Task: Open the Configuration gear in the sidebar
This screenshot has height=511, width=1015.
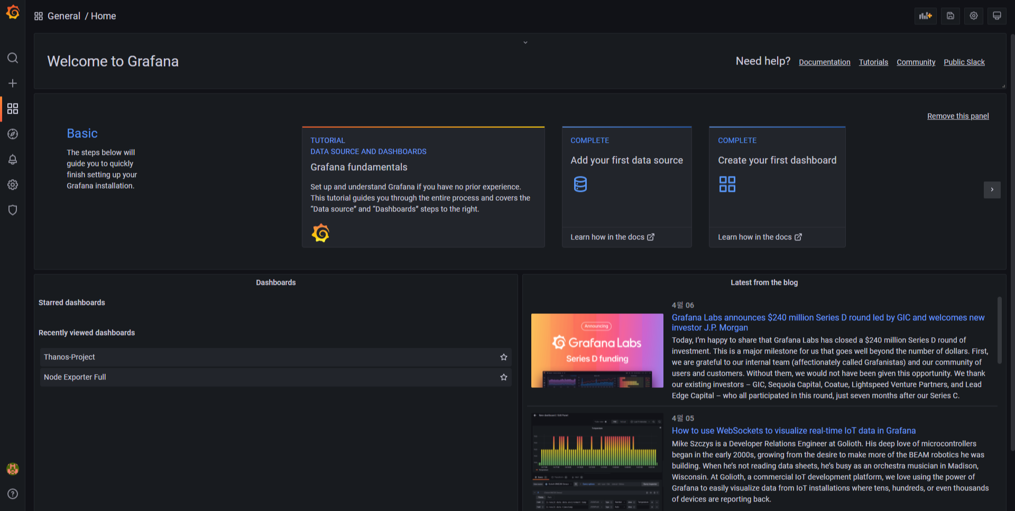Action: (13, 185)
